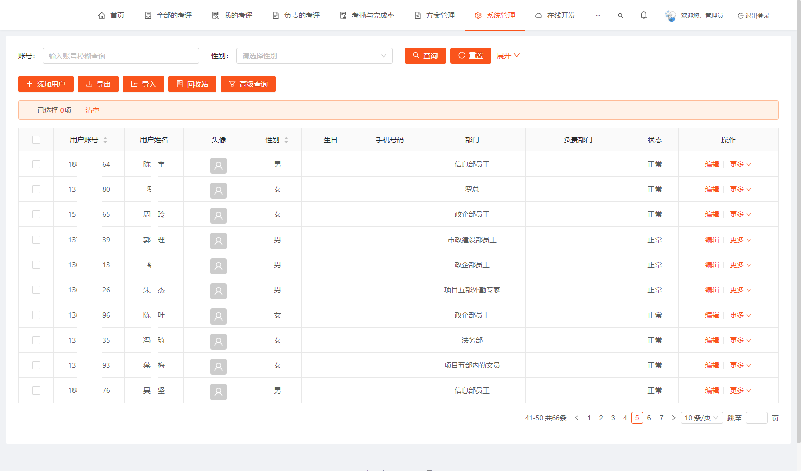Check the row checkbox for 罗总 department

(x=36, y=189)
